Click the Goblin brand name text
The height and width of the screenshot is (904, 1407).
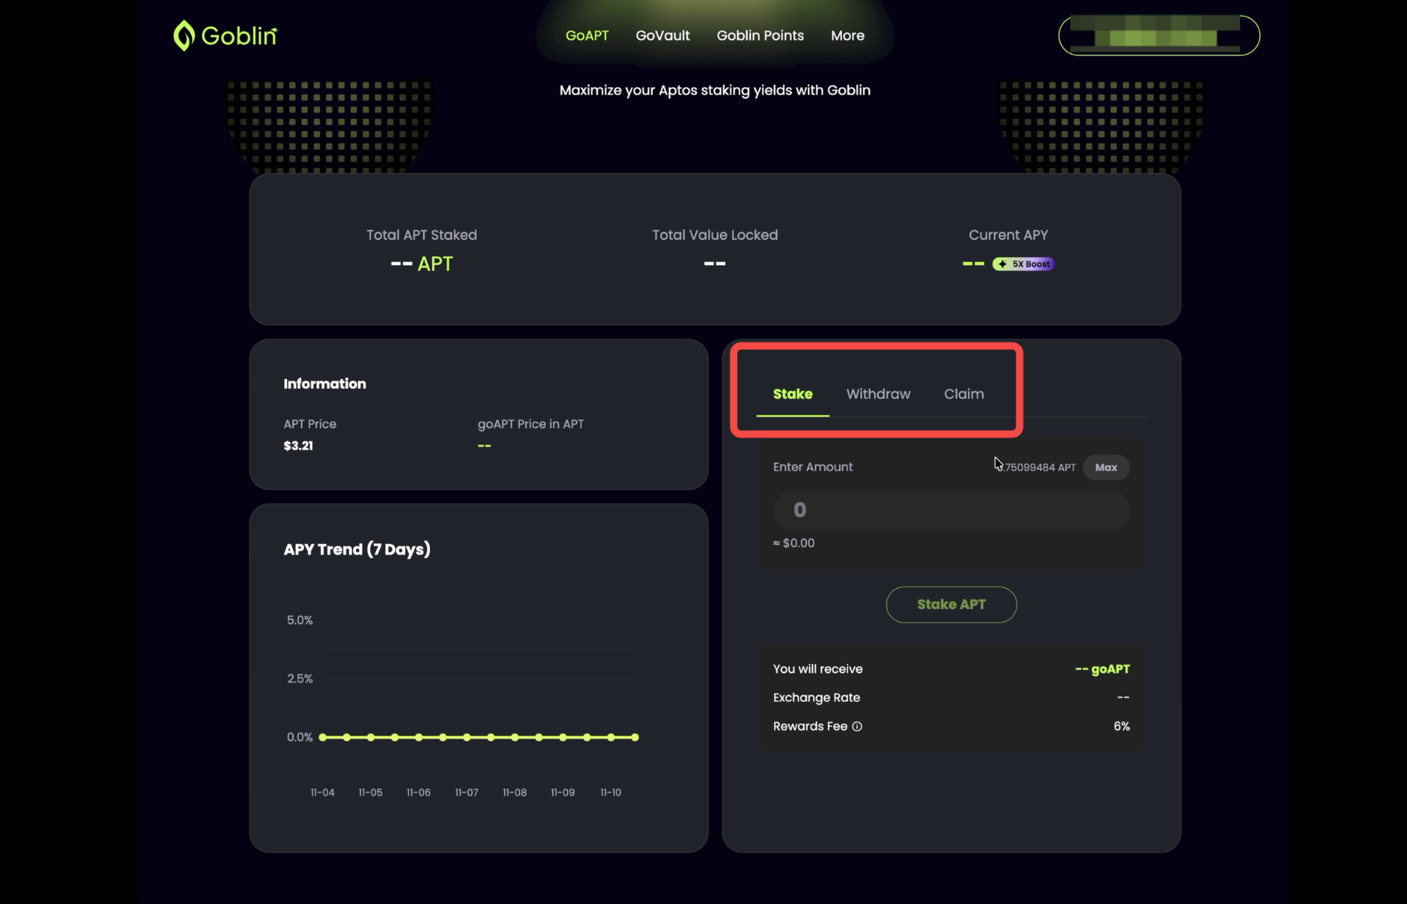tap(239, 36)
